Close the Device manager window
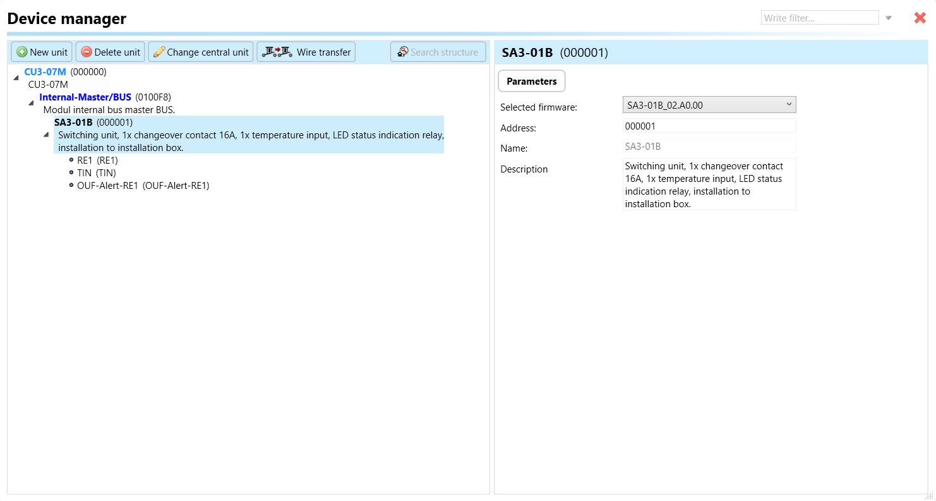The height and width of the screenshot is (501, 936). click(920, 18)
